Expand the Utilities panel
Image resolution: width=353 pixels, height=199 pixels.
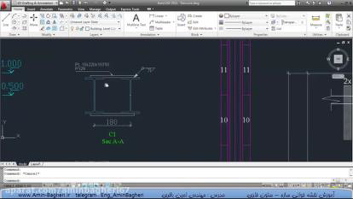pos(319,34)
